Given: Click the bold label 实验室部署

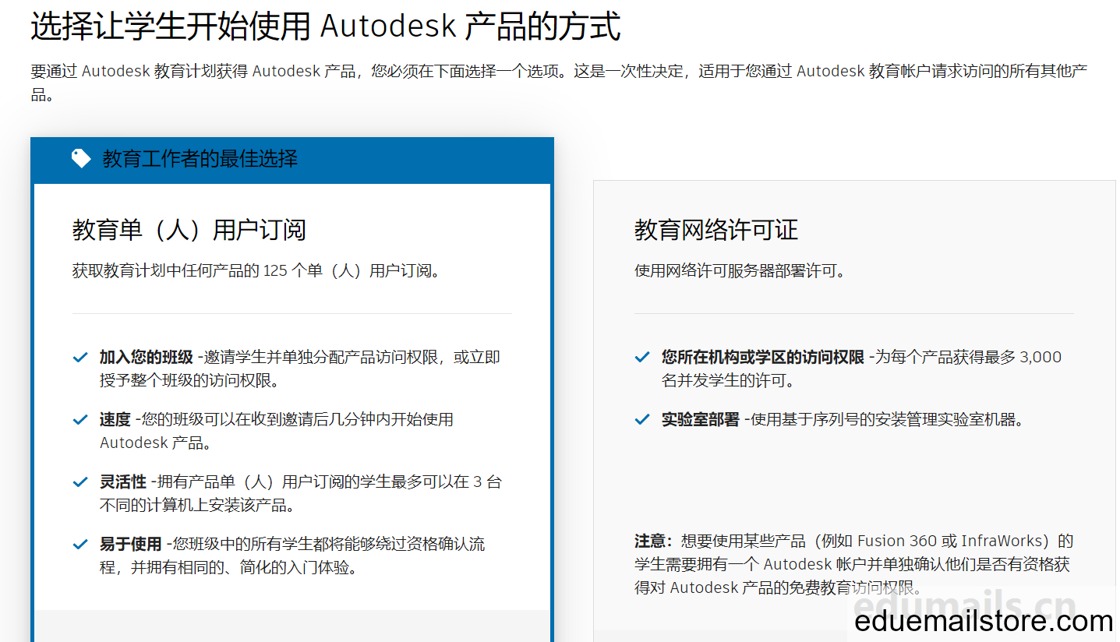Looking at the screenshot, I should click(701, 420).
